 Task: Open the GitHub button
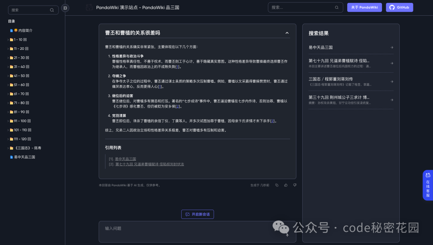(399, 8)
